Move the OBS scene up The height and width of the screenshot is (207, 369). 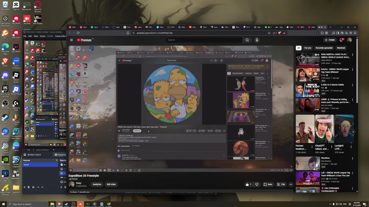click(x=38, y=187)
